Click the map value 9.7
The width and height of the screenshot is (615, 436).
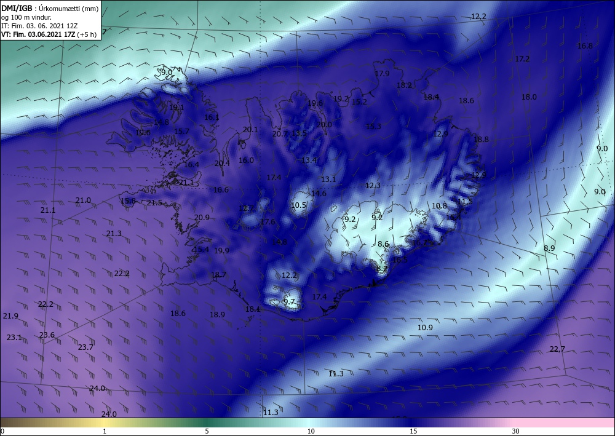pyautogui.click(x=288, y=301)
